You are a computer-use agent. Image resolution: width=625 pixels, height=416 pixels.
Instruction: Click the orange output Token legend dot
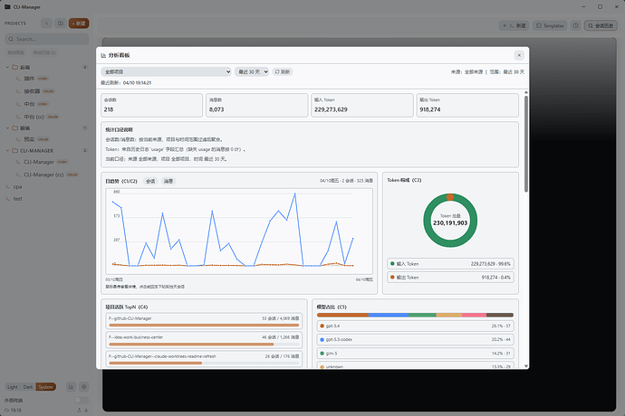pos(392,277)
